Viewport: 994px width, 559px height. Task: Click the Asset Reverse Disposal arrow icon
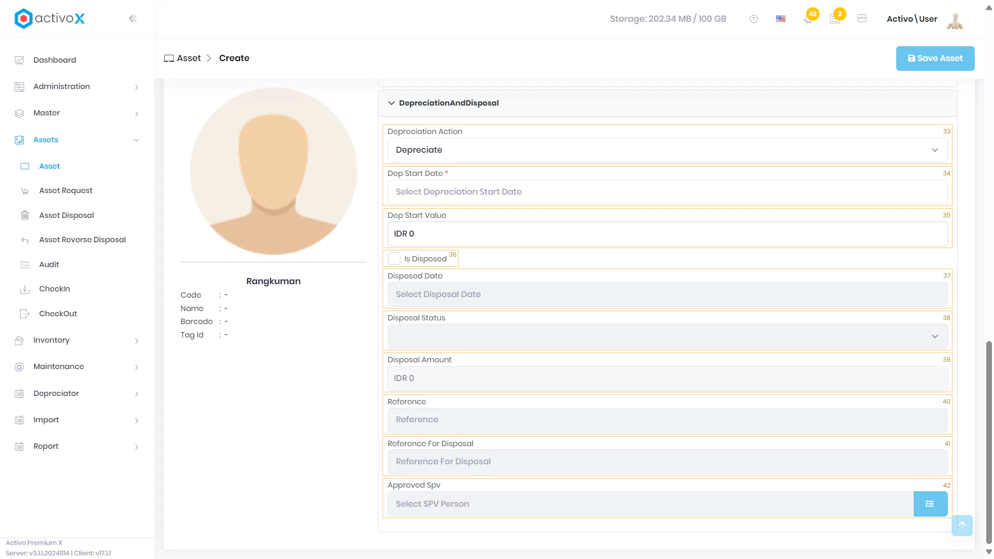(25, 240)
